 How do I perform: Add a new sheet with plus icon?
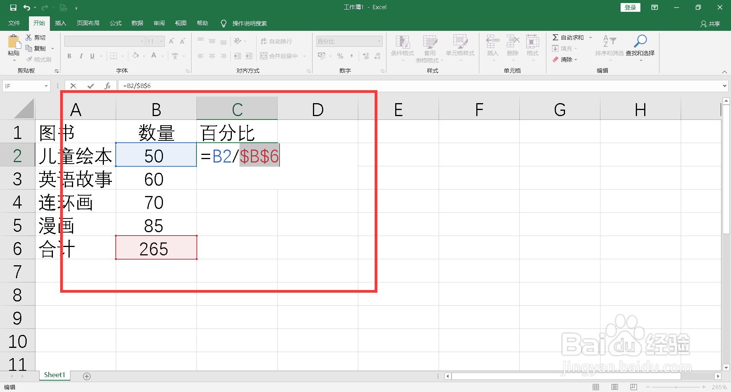click(x=87, y=376)
